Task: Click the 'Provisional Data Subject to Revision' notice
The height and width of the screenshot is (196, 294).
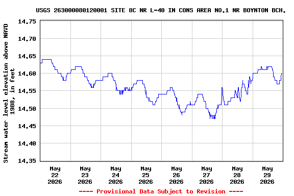Action: (161, 191)
